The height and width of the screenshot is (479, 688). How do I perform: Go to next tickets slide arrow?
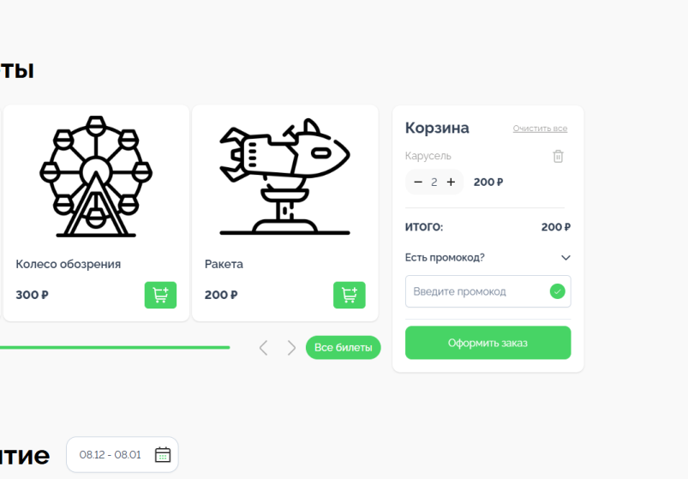pos(291,348)
